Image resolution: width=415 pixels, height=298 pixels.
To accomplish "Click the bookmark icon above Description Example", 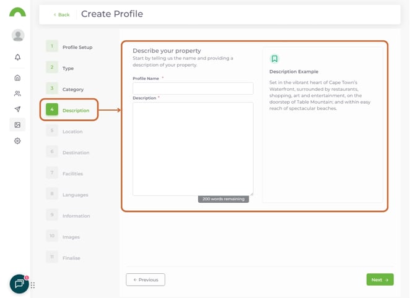I will click(274, 59).
